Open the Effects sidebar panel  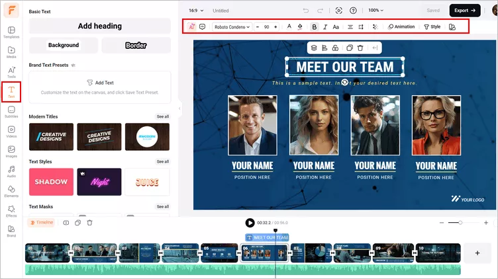(11, 211)
